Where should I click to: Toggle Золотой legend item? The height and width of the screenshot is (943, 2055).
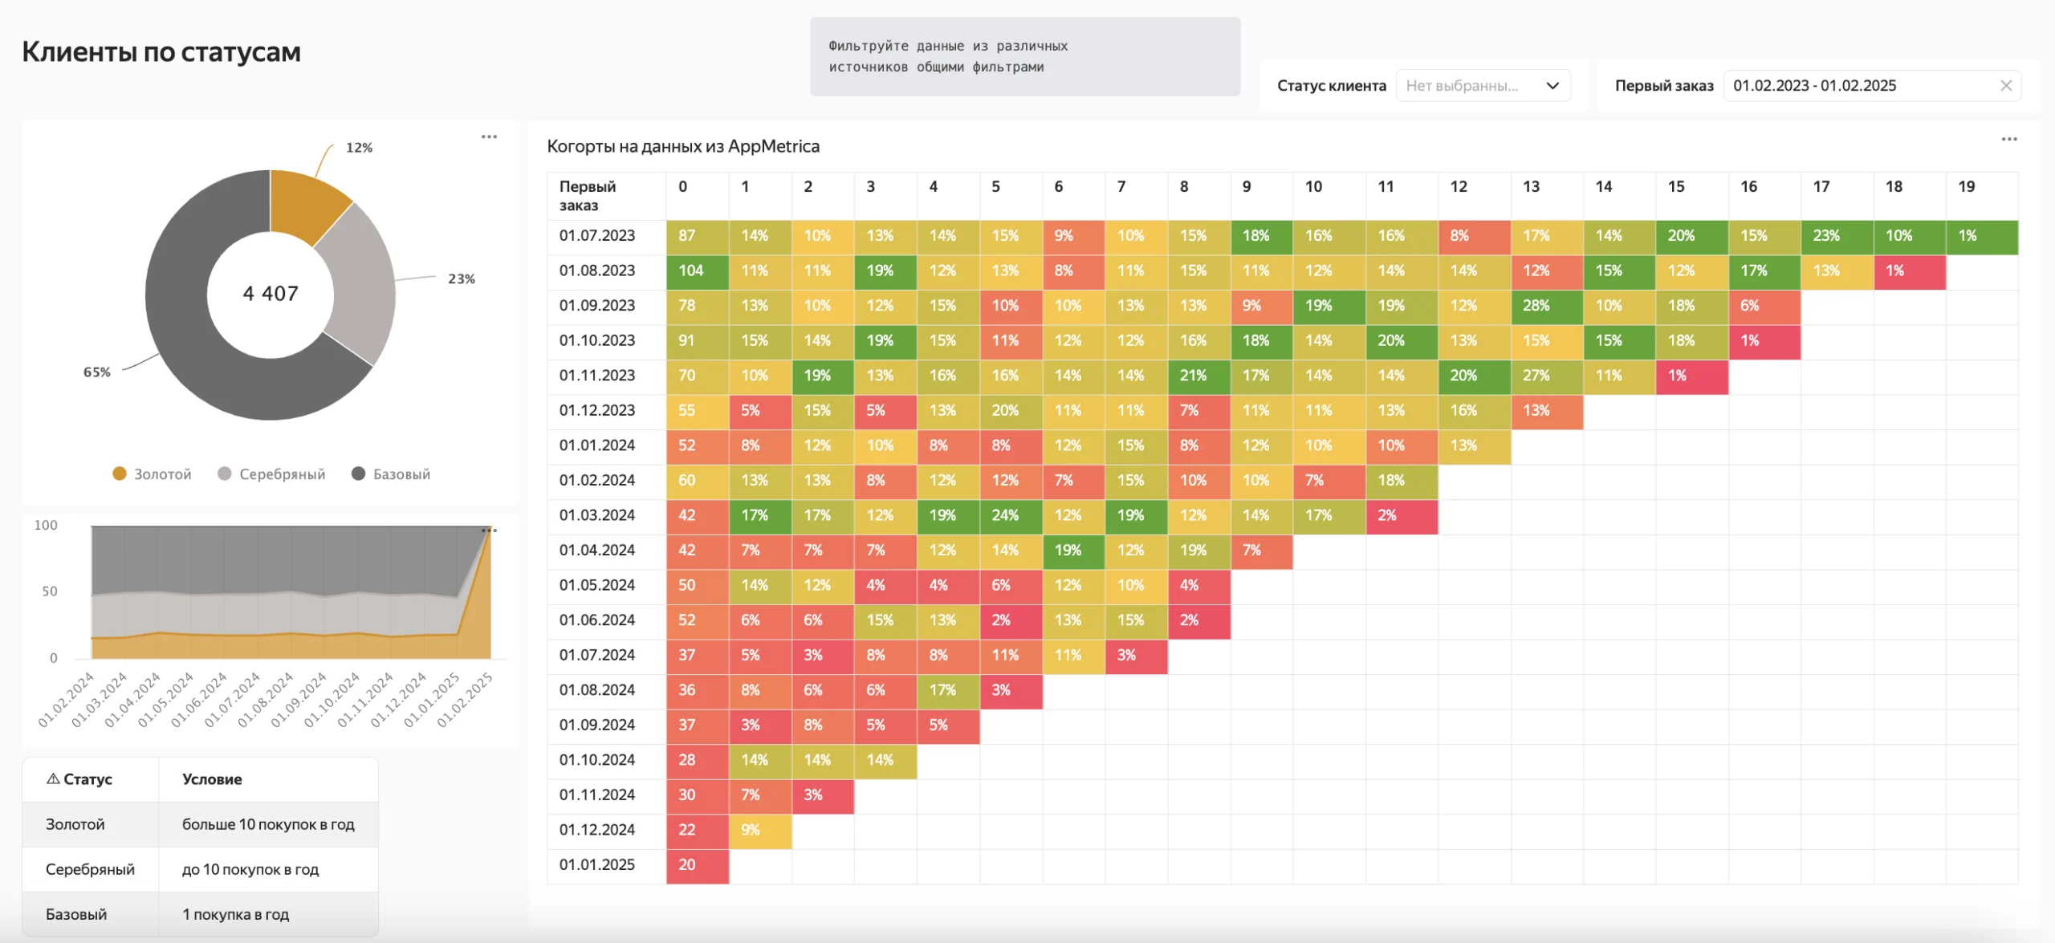153,474
